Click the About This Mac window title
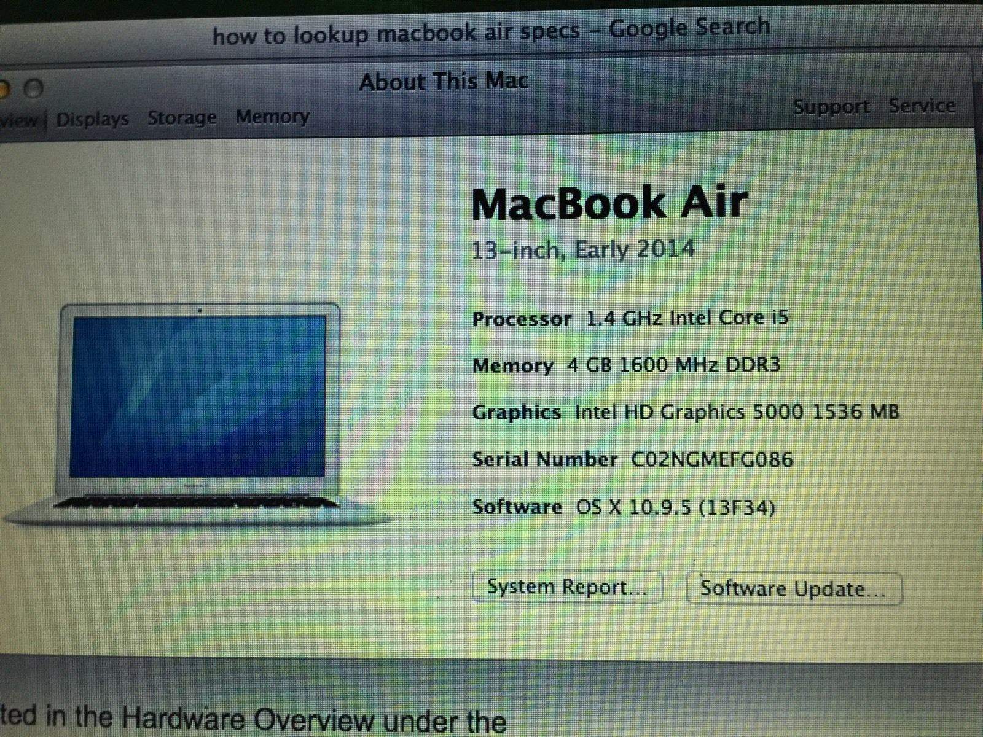Viewport: 983px width, 737px height. 444,82
